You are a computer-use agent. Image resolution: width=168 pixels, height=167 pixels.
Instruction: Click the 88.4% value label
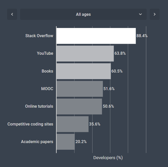[142, 36]
